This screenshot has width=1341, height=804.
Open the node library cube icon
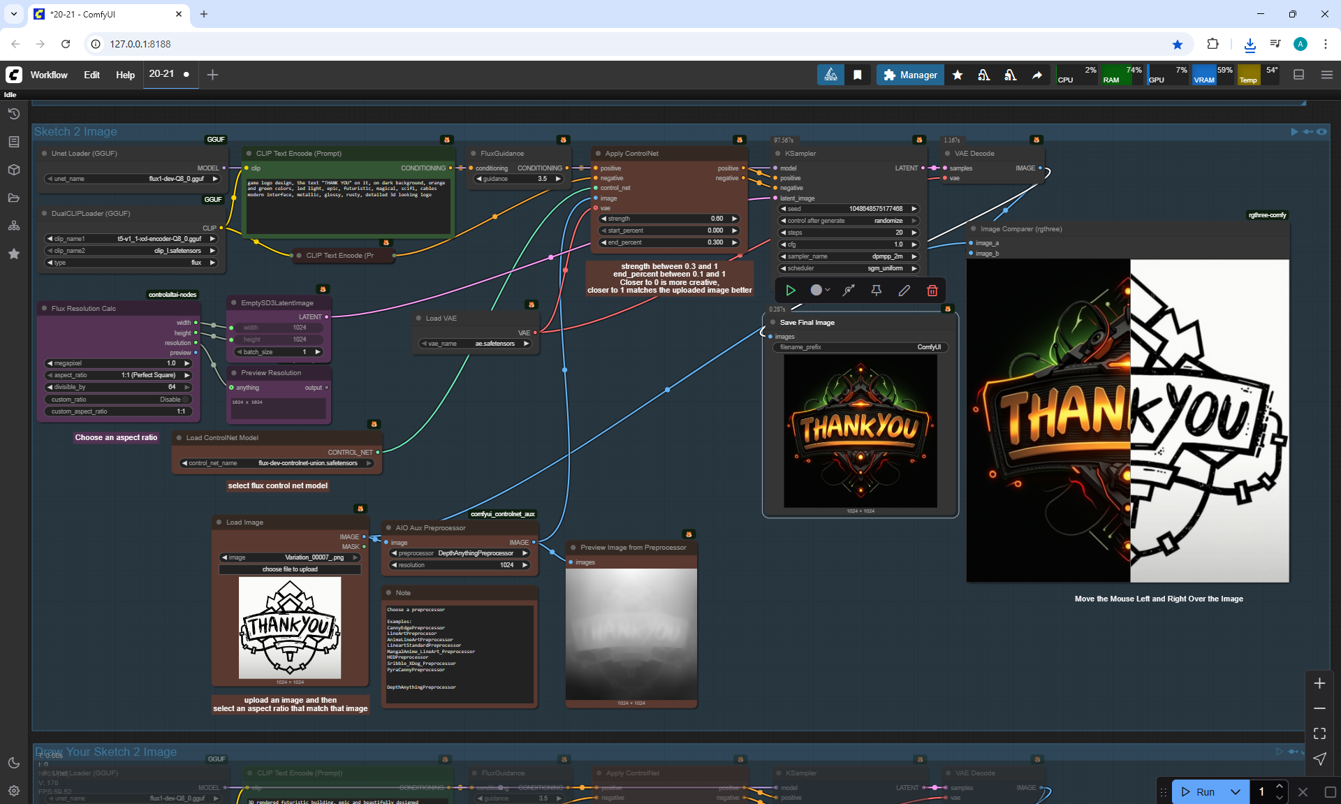[x=14, y=170]
